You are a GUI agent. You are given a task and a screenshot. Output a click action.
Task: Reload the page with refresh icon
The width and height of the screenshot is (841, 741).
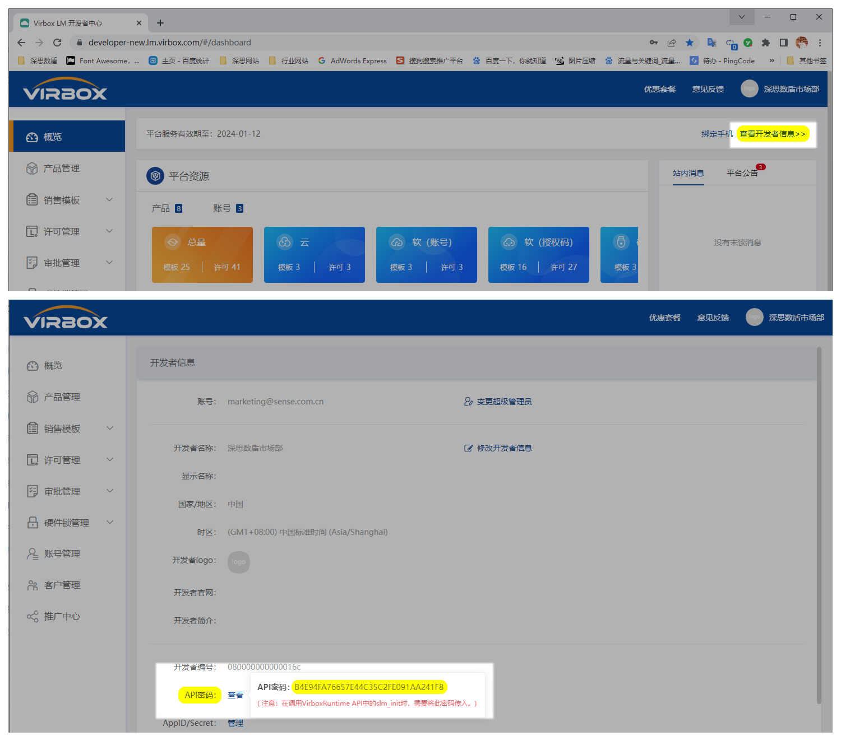[57, 43]
